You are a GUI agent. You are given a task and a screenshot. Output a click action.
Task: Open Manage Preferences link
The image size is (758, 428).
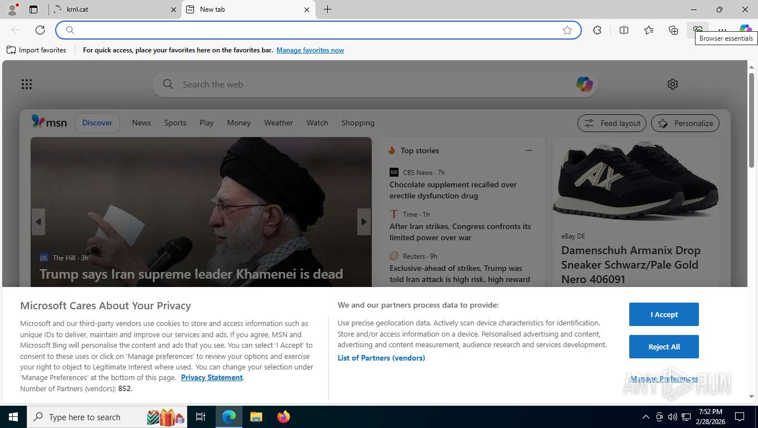(664, 379)
